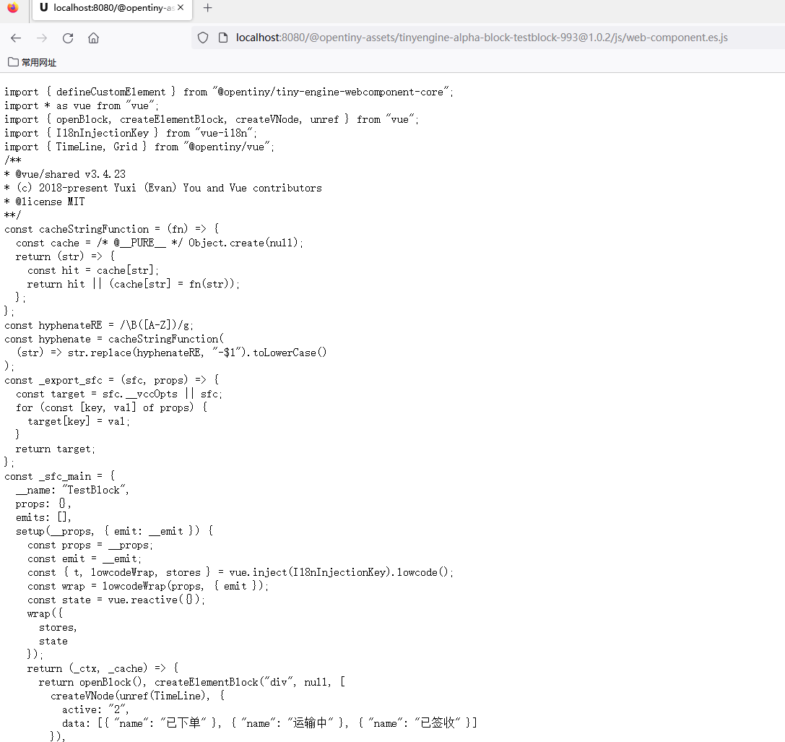Click the "@license MIT" comment line
Viewport: 785px width, 742px height.
pyautogui.click(x=48, y=202)
